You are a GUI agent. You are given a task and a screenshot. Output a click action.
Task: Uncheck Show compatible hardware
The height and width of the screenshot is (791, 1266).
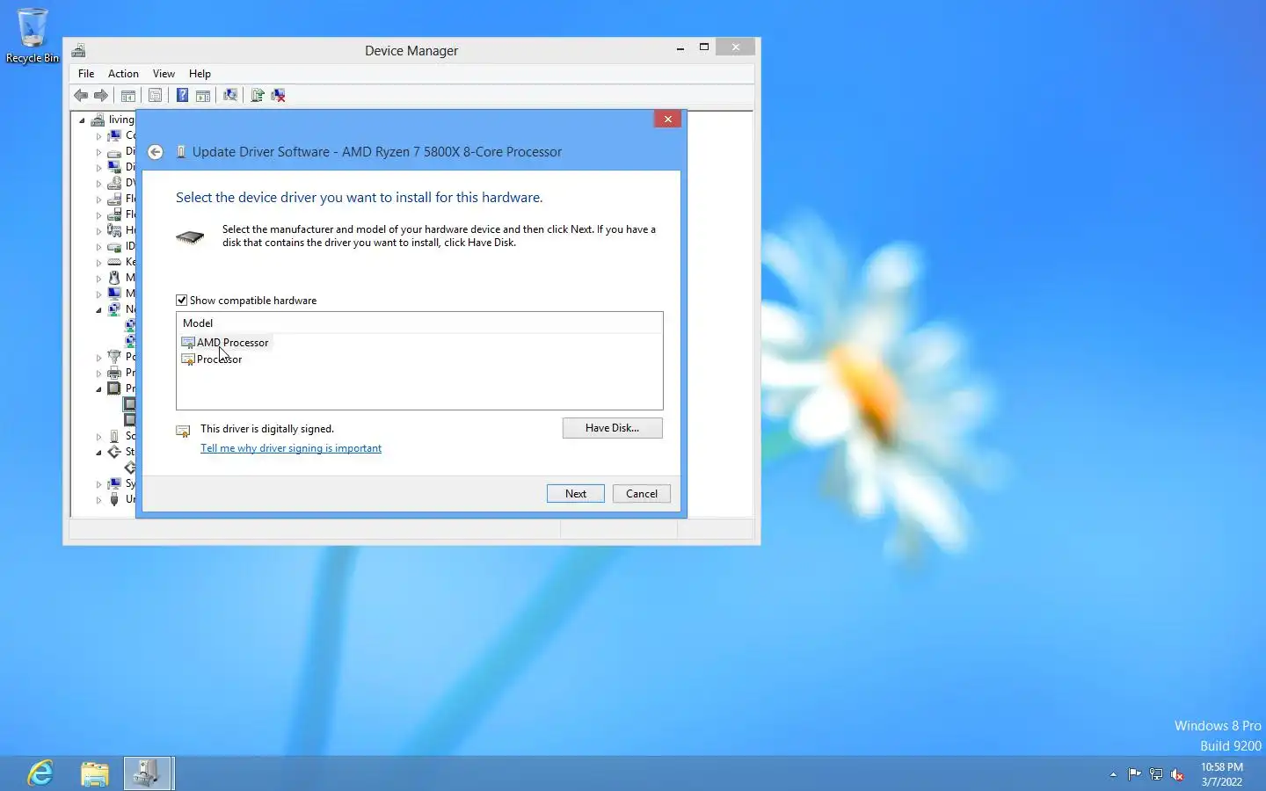[182, 301]
